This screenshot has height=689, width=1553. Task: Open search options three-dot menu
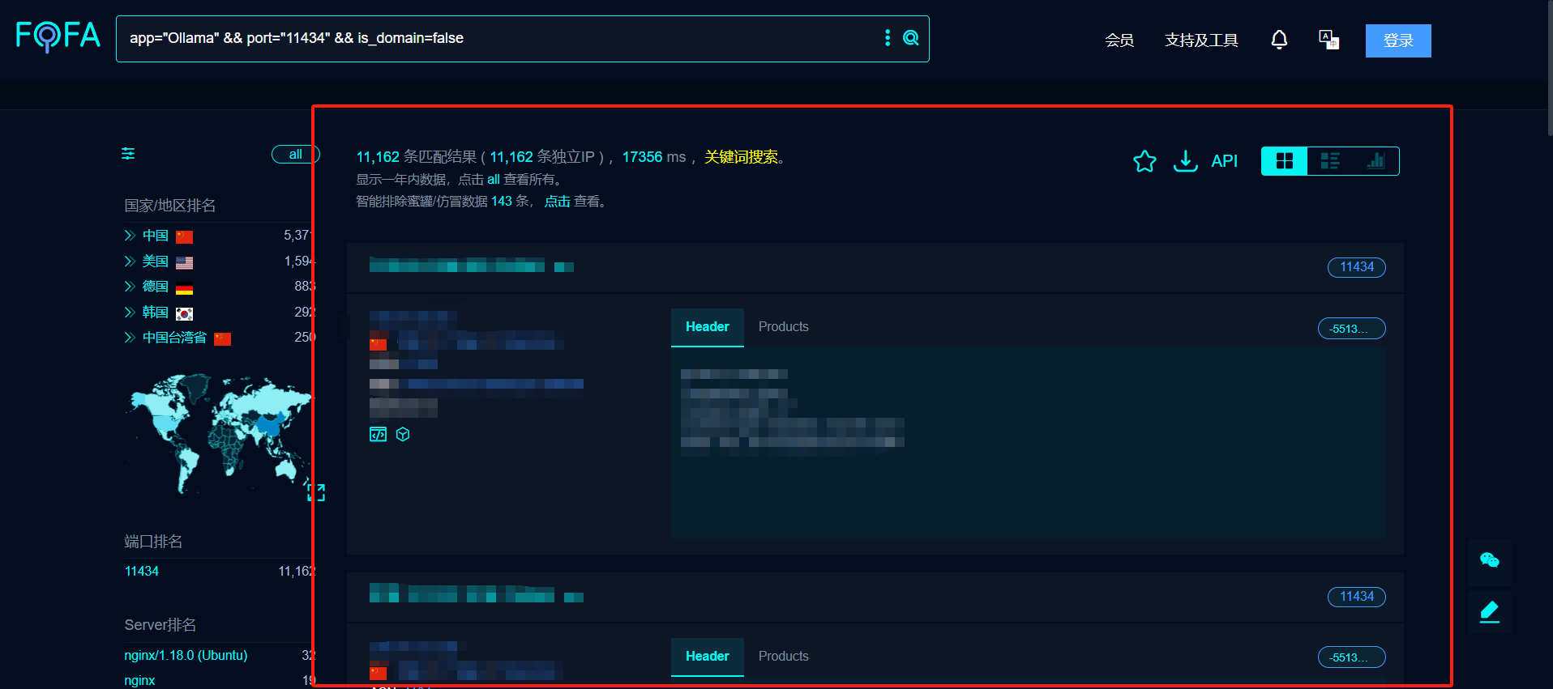coord(888,38)
